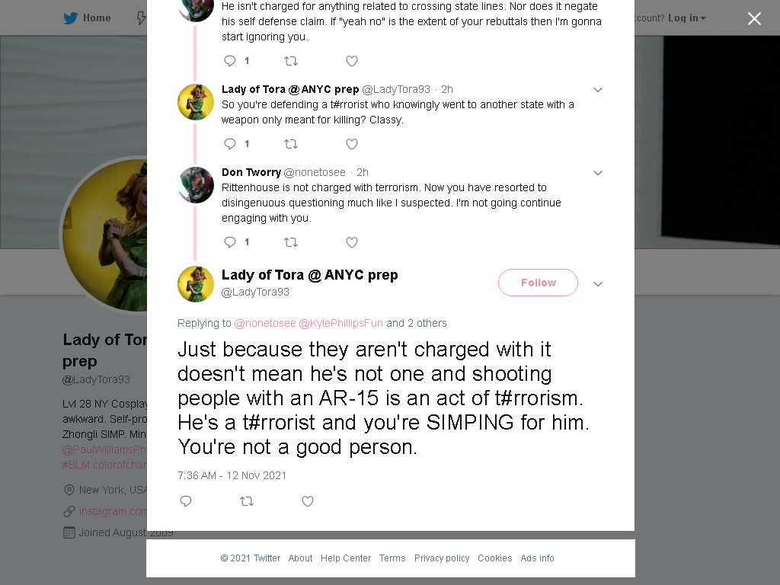Reply to the main tweet by LadyTora93

186,501
